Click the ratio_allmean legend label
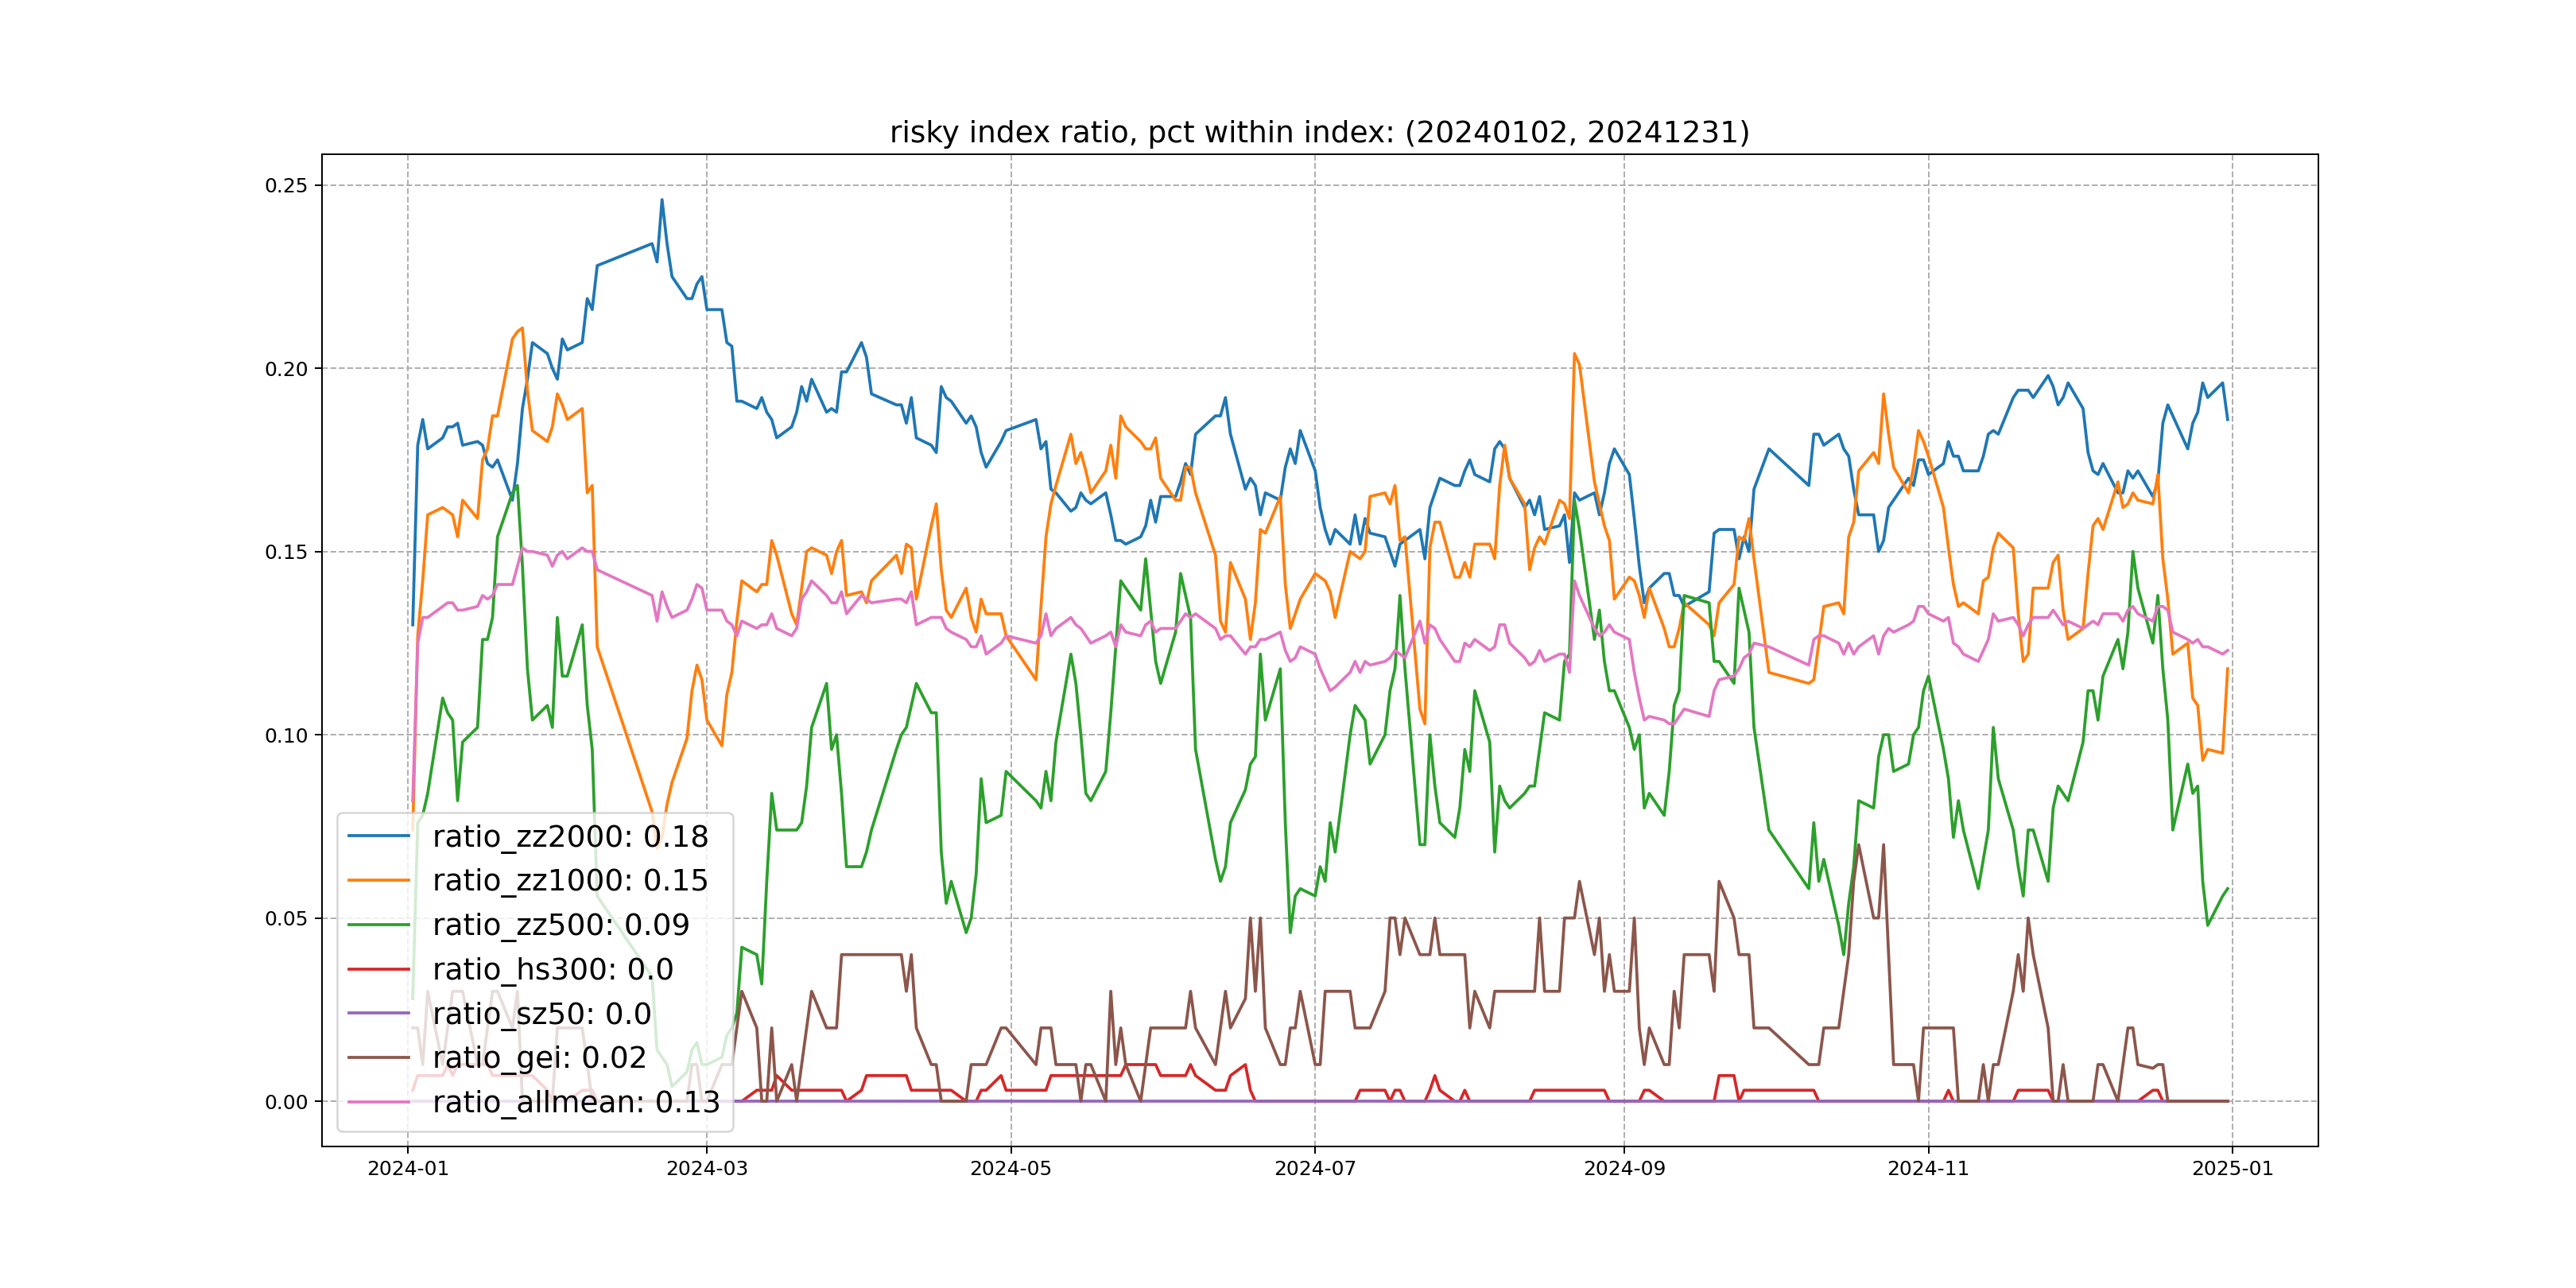This screenshot has width=2576, height=1288. click(x=576, y=1102)
